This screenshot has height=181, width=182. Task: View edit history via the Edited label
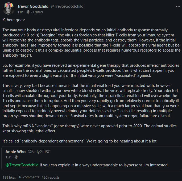[38, 12]
